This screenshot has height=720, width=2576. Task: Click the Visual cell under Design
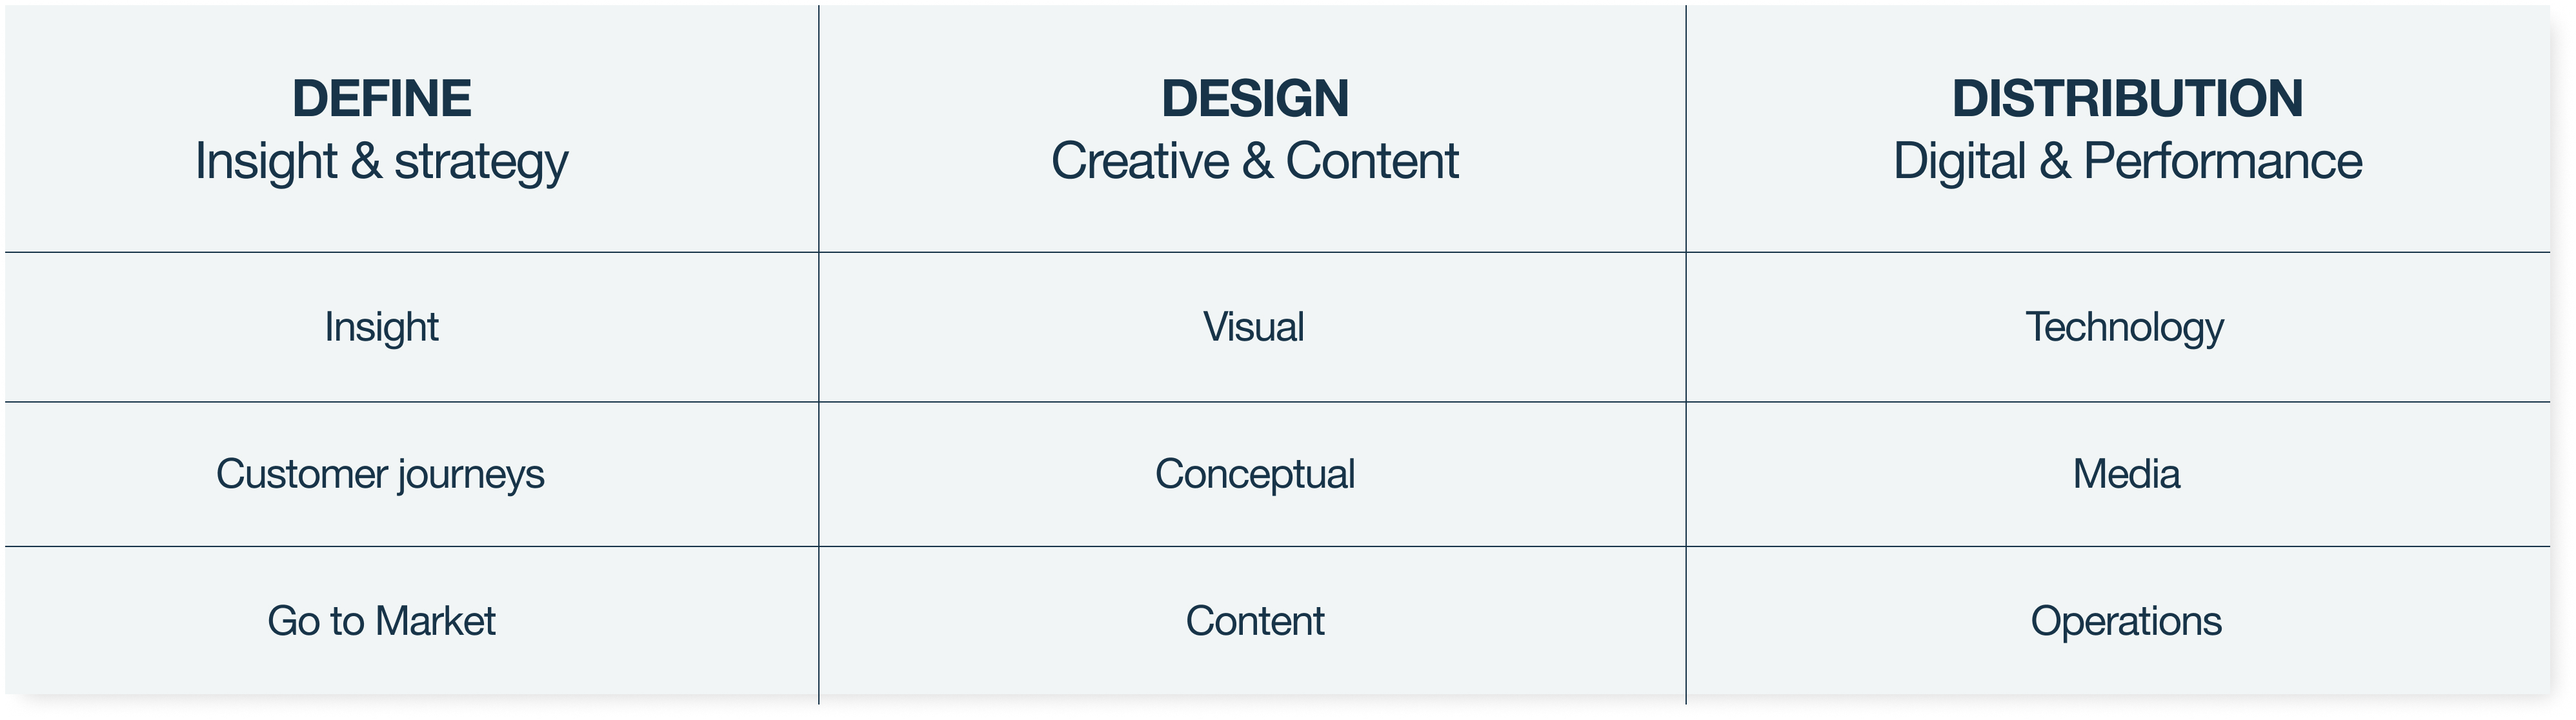click(x=1253, y=327)
